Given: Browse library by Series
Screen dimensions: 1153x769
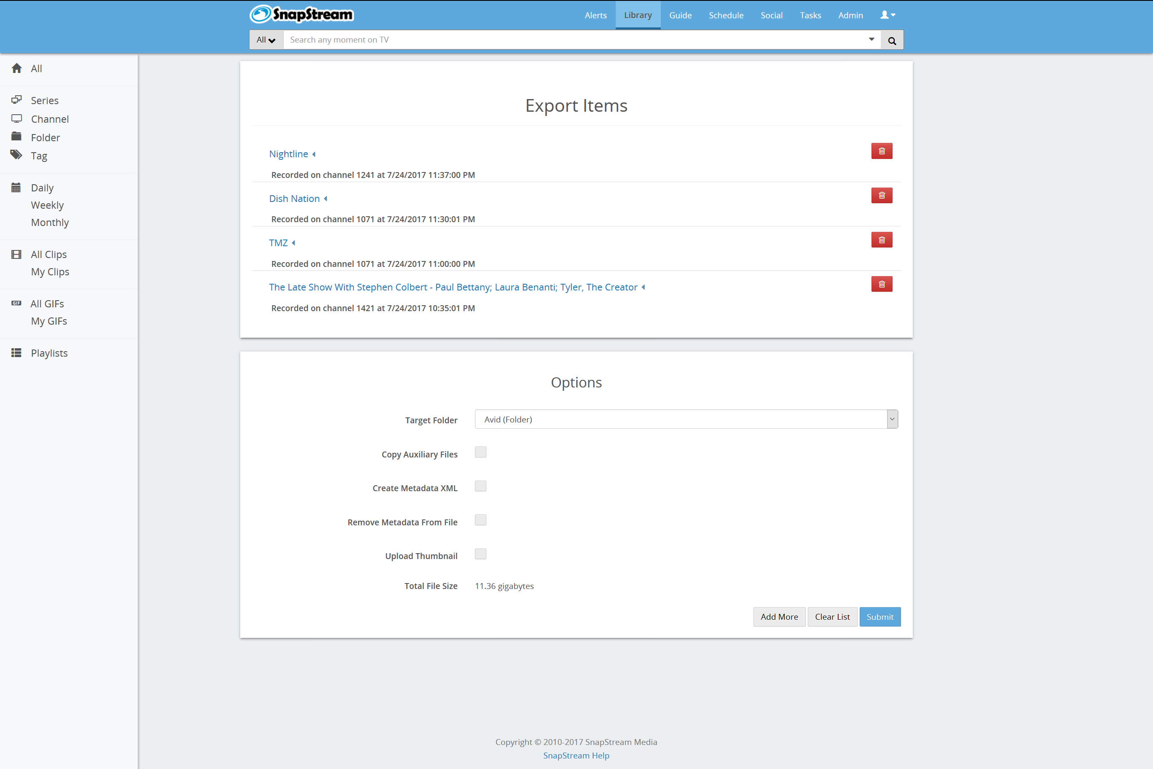Looking at the screenshot, I should coord(45,100).
